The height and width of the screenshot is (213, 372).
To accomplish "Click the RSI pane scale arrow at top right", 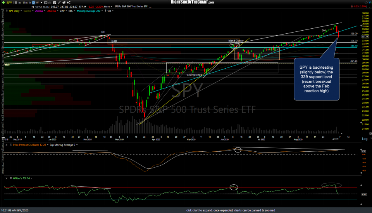I will 361,185.
